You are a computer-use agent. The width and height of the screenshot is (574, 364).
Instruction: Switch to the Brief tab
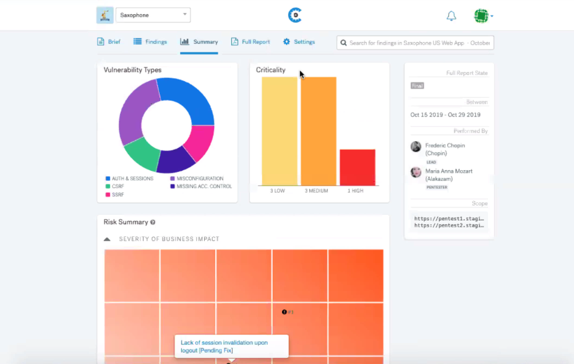coord(109,41)
